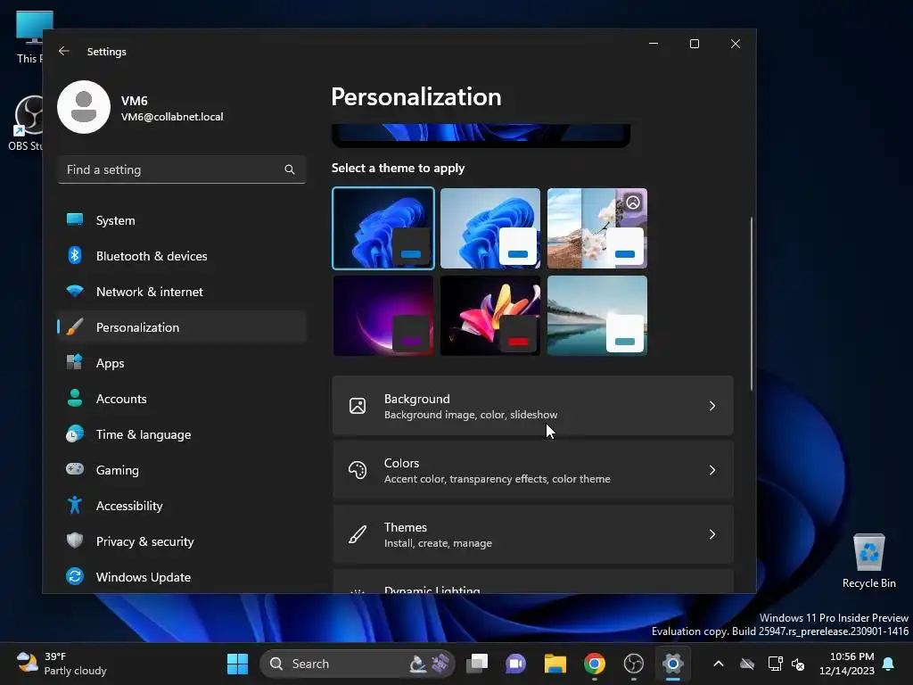Open the Recycle Bin desktop icon
The width and height of the screenshot is (913, 685).
[x=868, y=562]
